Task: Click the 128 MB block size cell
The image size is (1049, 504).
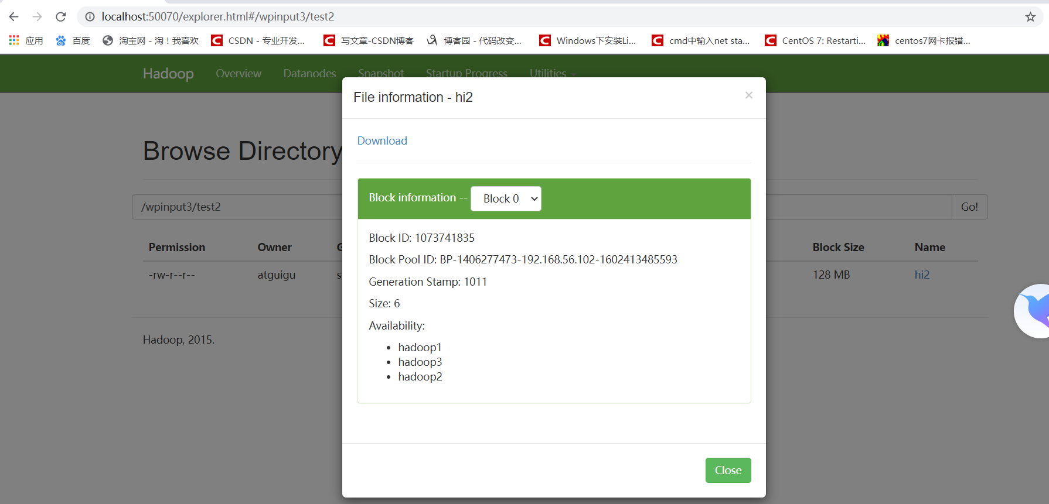Action: (x=831, y=275)
